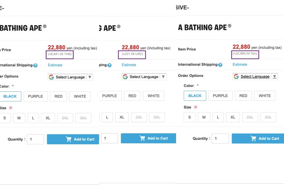Select PURPLE color in Yen panel

click(221, 96)
